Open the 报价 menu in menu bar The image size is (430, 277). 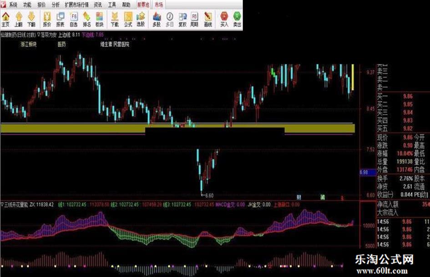tap(41, 5)
